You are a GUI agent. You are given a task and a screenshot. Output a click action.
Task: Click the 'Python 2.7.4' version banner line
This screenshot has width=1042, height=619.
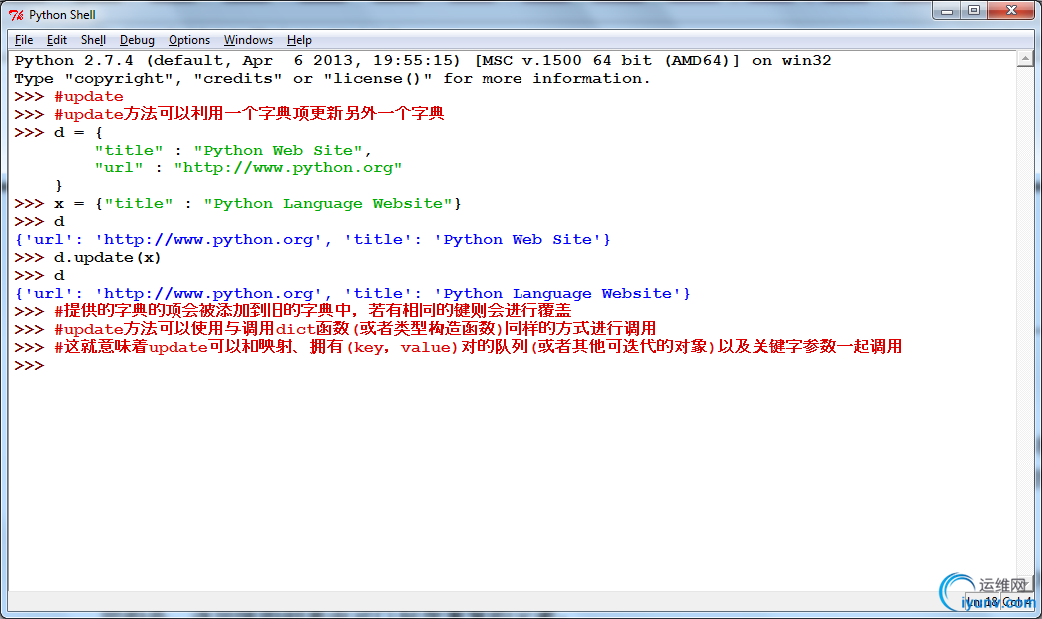423,61
